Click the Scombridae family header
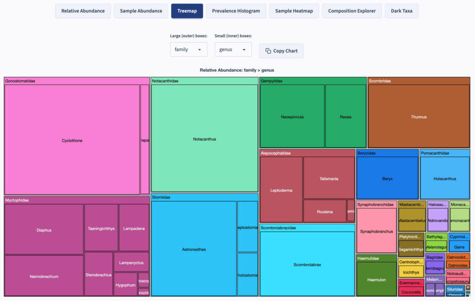475x301 pixels. pyautogui.click(x=419, y=81)
